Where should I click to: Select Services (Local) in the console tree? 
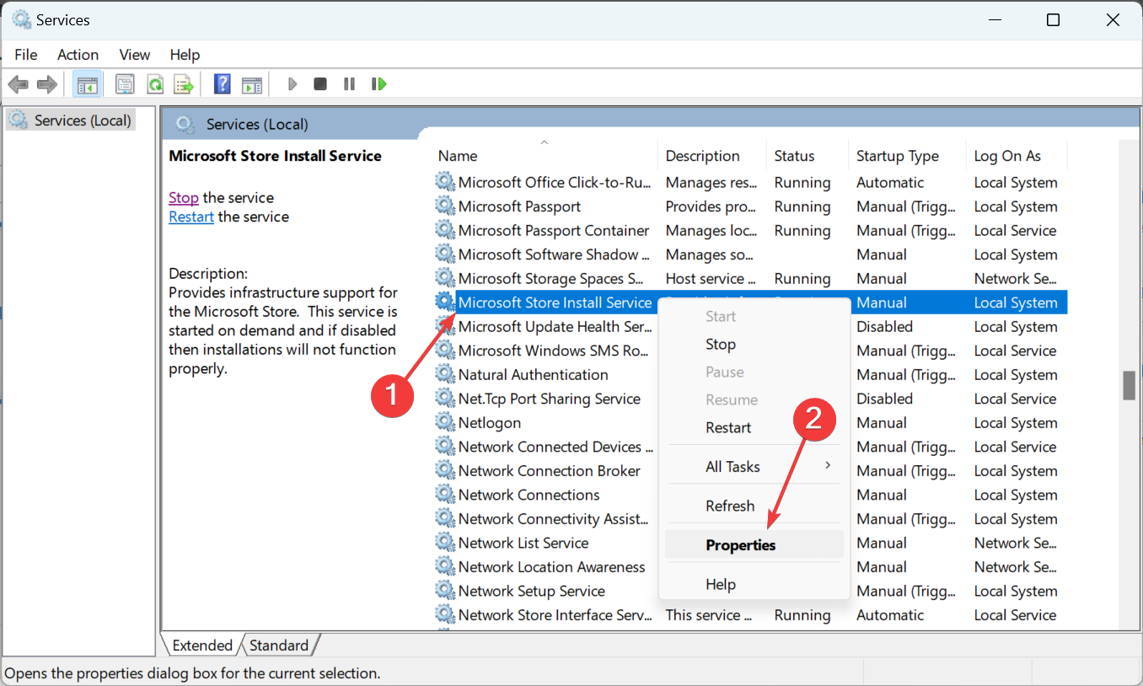tap(71, 121)
